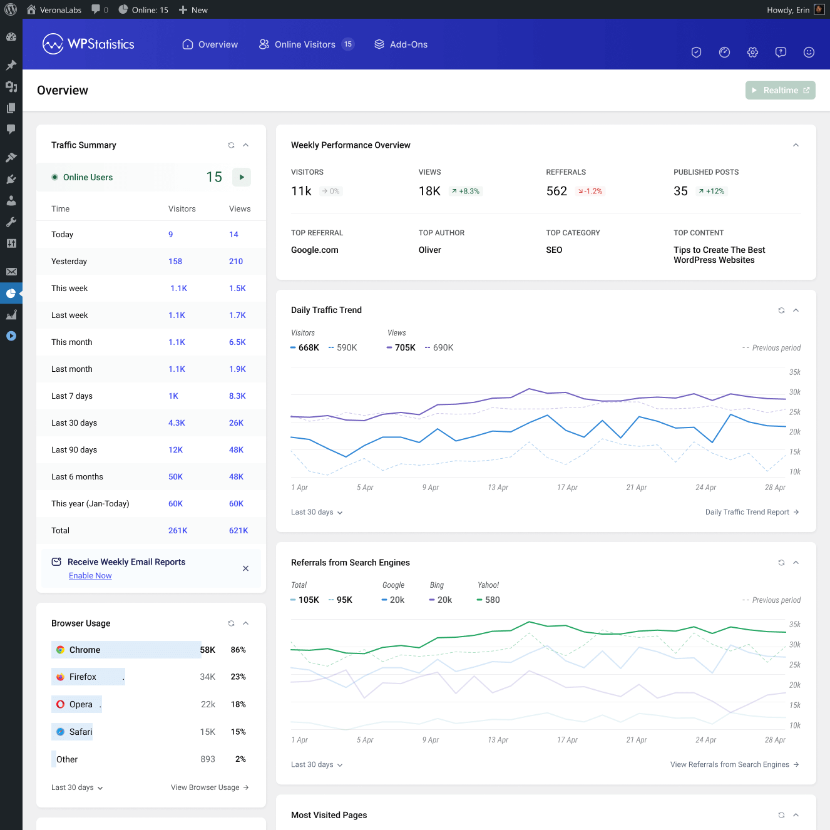Refresh the Browser Usage widget

click(231, 623)
